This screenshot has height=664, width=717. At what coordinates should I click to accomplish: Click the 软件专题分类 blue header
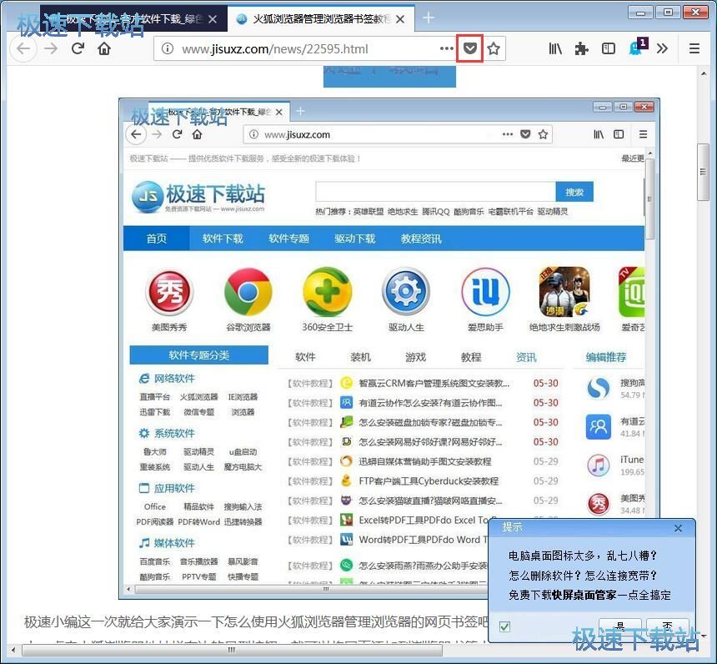pos(199,355)
